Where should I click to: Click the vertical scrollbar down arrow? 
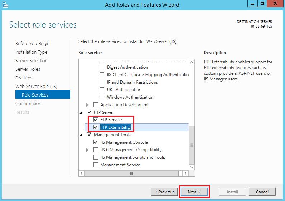tap(191, 167)
